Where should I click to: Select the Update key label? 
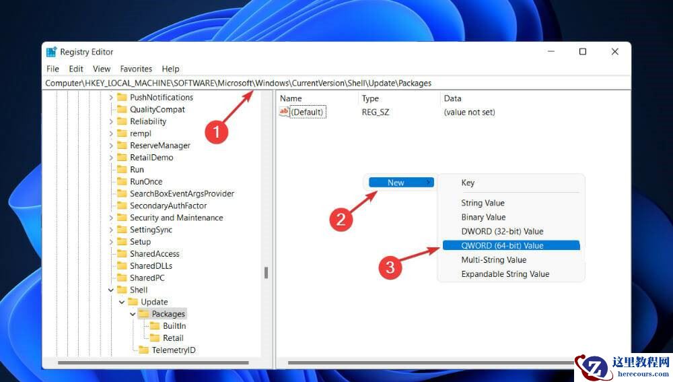pos(154,302)
